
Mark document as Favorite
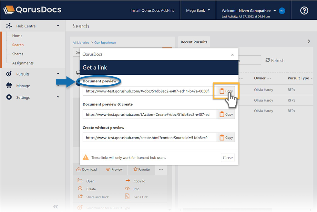(x=141, y=169)
